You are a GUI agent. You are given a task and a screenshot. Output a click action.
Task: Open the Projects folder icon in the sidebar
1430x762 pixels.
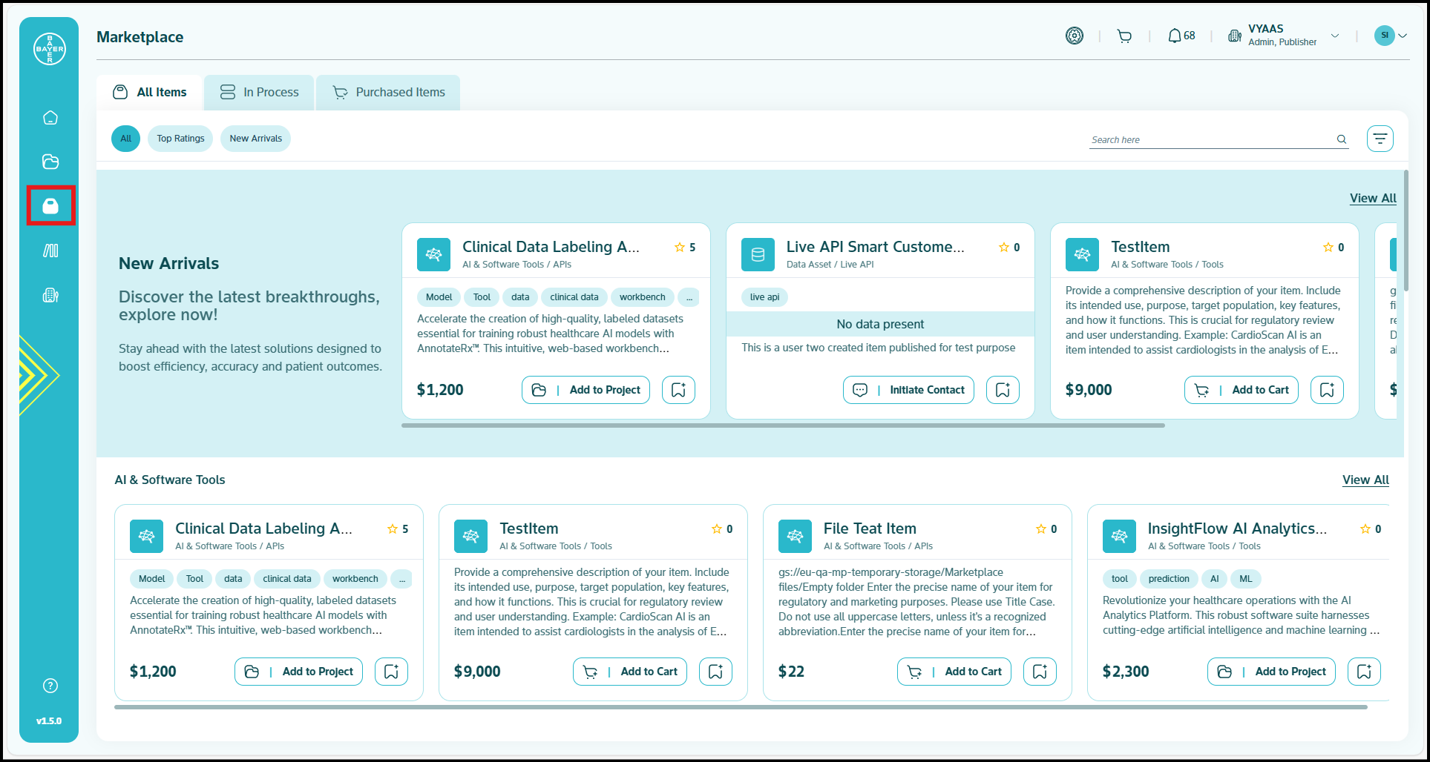(50, 162)
